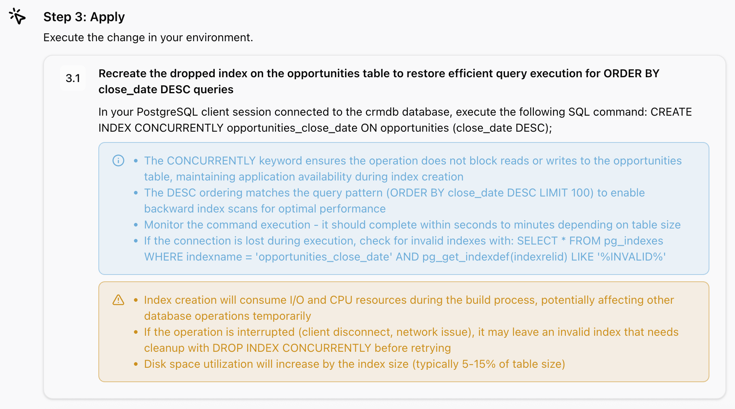Click the "WHERE indexname = 'opportunities_close_date'" query line
This screenshot has height=409, width=735.
pos(405,257)
